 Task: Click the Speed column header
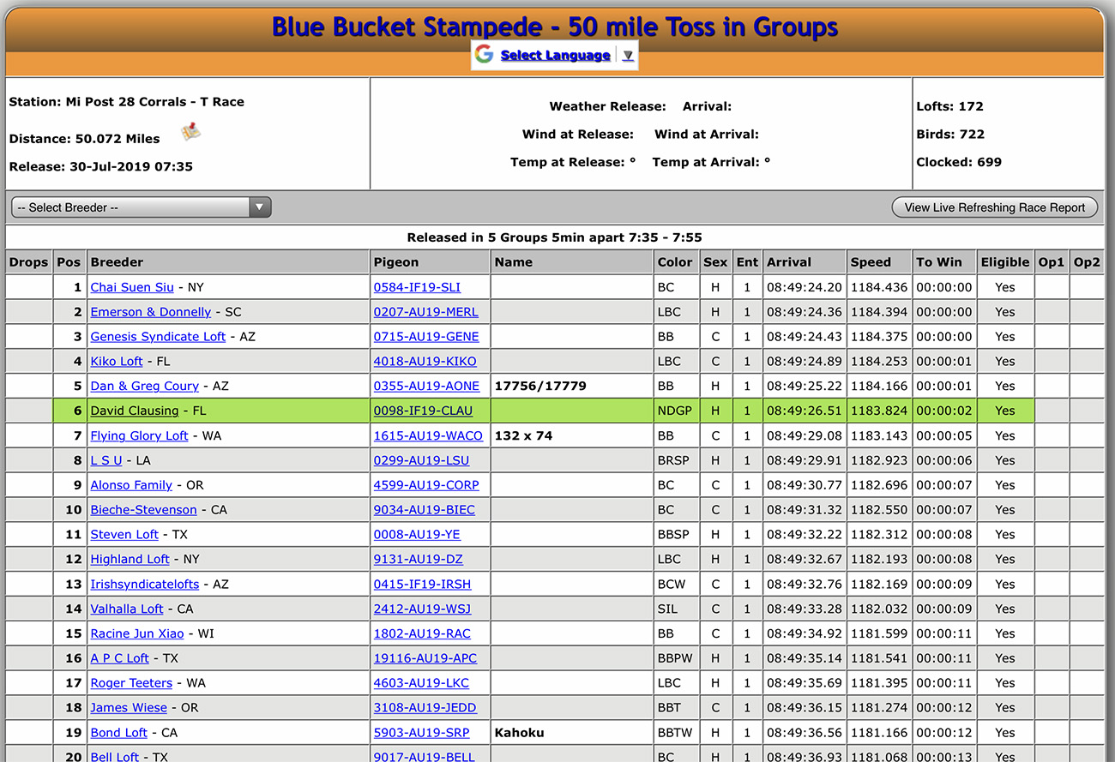click(871, 262)
